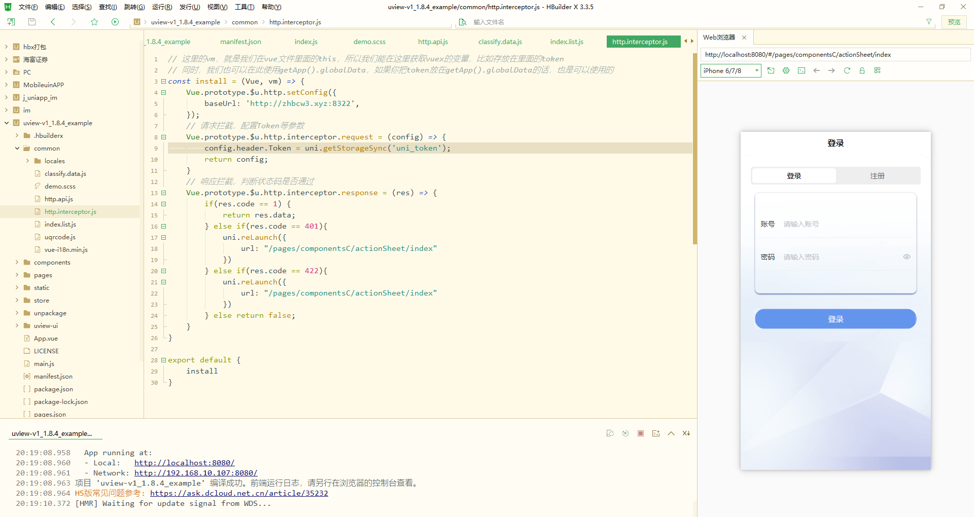
Task: Go forward with the toolbar right arrow
Action: [x=73, y=22]
